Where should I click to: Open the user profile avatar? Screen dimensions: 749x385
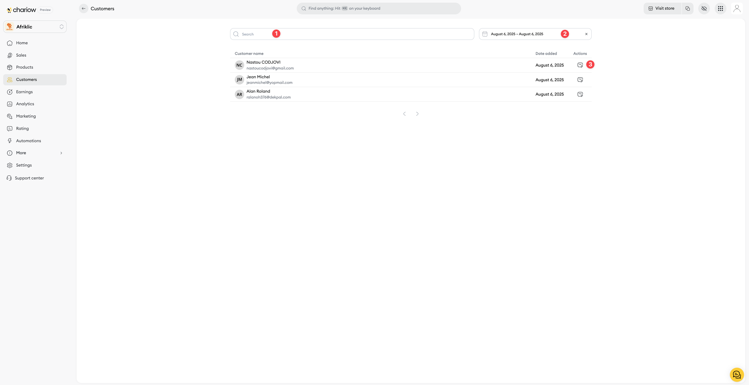tap(737, 9)
